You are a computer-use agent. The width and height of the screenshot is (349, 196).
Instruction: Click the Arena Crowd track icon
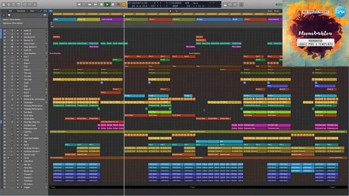tap(12, 44)
